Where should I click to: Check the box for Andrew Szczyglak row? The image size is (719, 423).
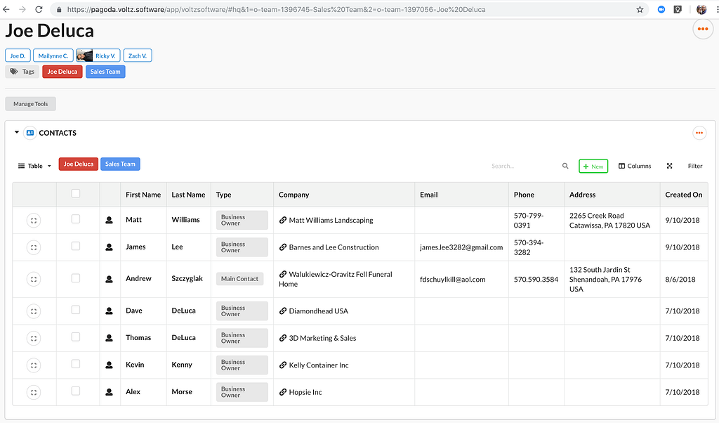(76, 278)
